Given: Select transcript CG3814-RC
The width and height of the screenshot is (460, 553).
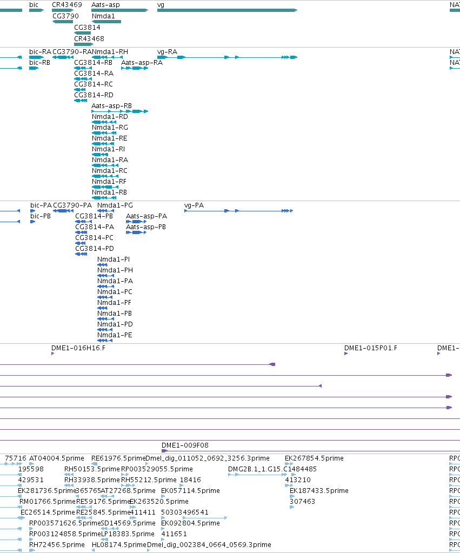Looking at the screenshot, I should click(94, 84).
